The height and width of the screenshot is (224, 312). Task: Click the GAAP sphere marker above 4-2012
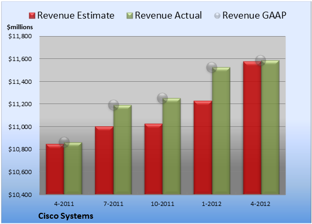[261, 60]
